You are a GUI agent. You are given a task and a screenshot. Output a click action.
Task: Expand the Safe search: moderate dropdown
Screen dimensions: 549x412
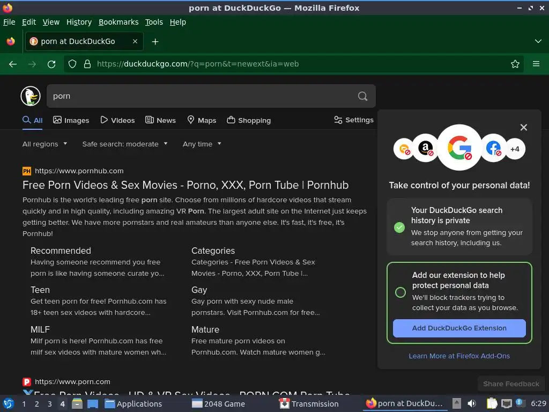(125, 144)
